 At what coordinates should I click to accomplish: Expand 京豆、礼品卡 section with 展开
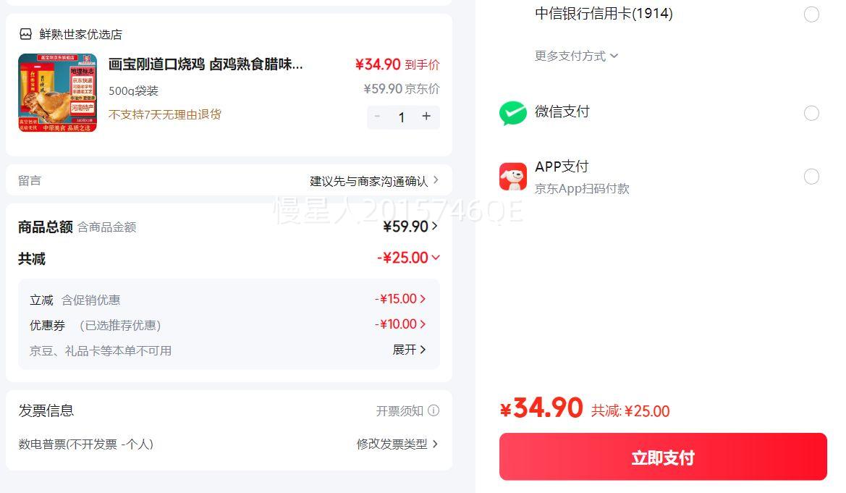[409, 350]
